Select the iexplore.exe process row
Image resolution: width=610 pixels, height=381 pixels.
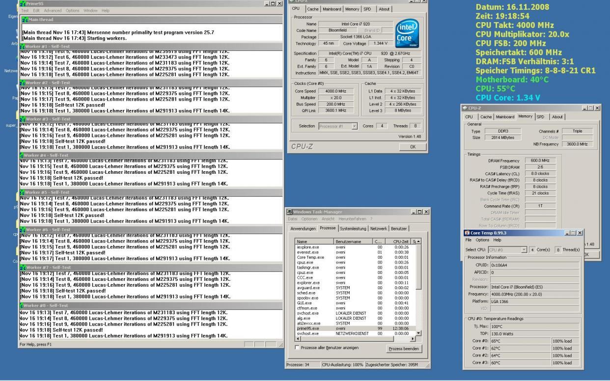(355, 247)
